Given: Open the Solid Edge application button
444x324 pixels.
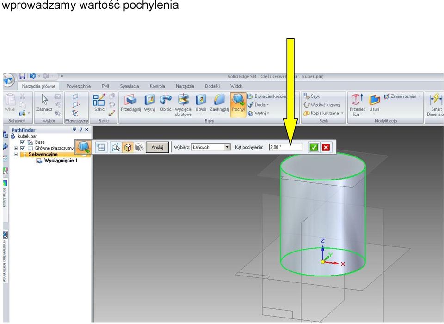Looking at the screenshot, I should coord(9,80).
